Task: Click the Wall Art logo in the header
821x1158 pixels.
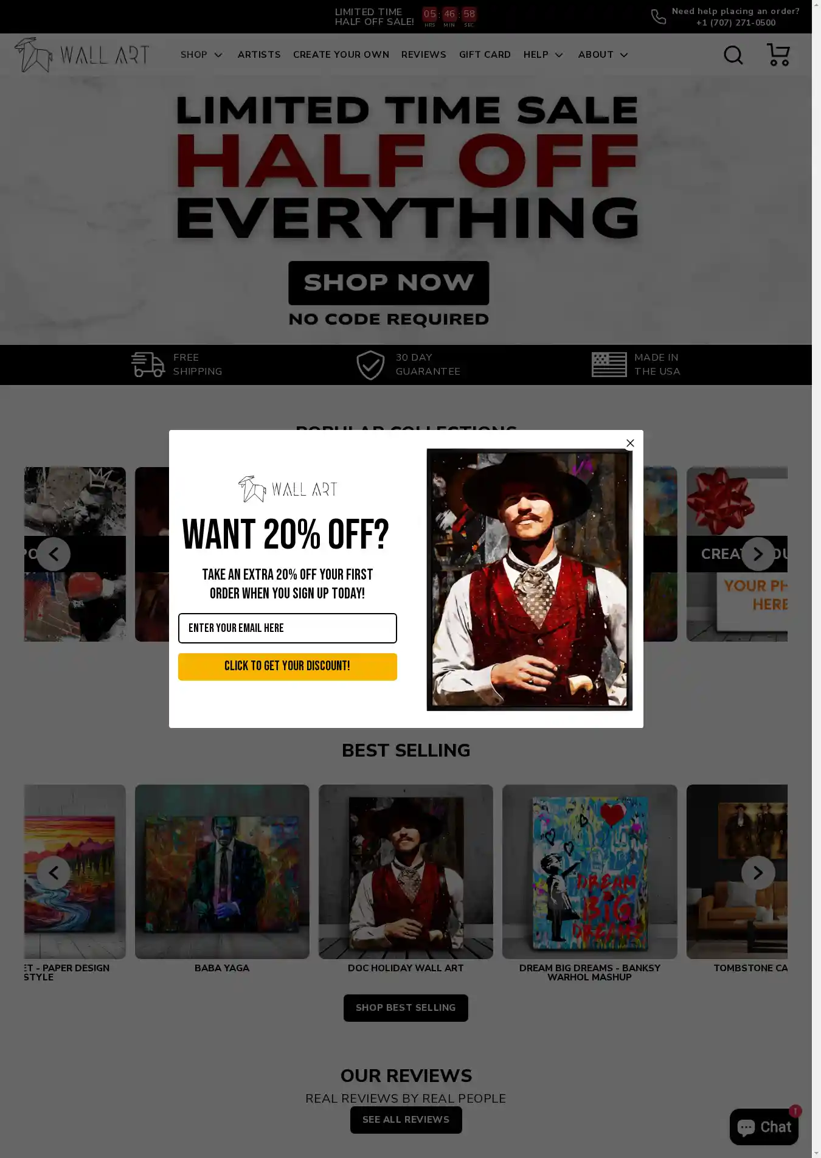Action: (x=82, y=55)
